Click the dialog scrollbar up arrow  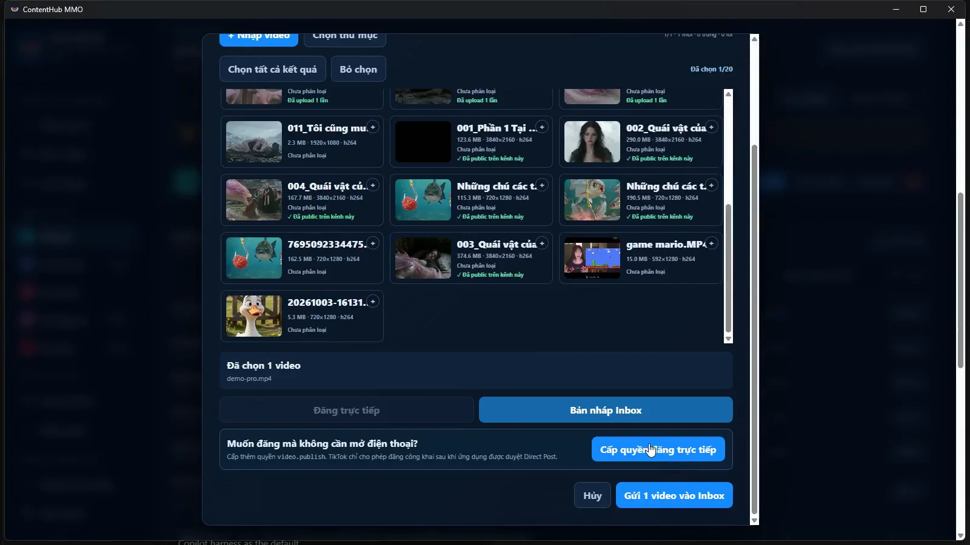pyautogui.click(x=755, y=39)
